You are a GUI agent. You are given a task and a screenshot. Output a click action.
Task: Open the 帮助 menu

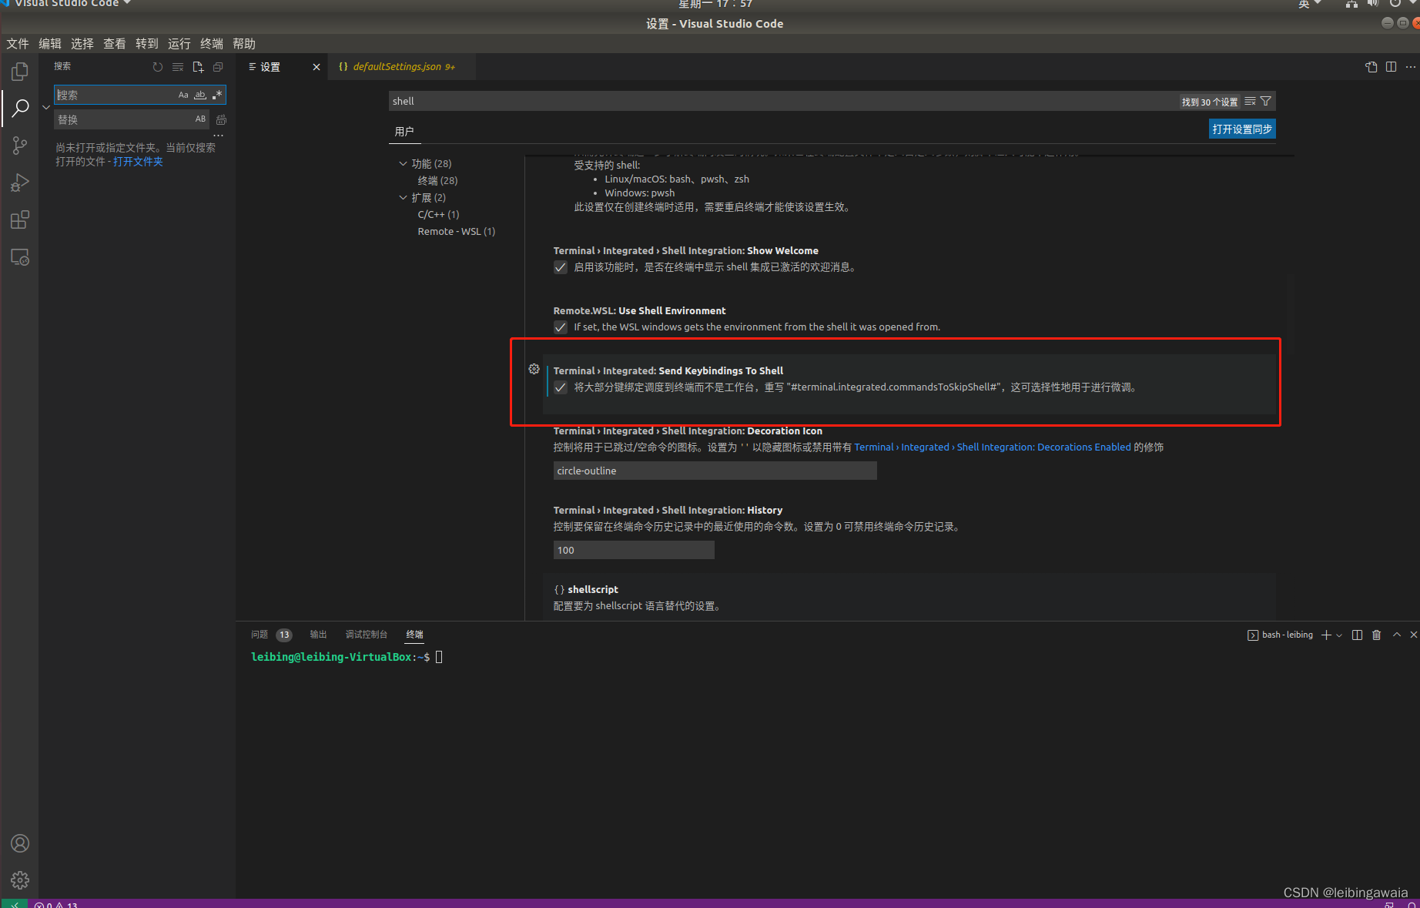tap(244, 44)
